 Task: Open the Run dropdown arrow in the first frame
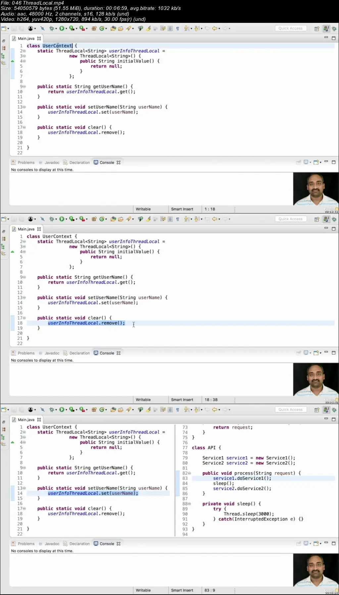coord(66,29)
